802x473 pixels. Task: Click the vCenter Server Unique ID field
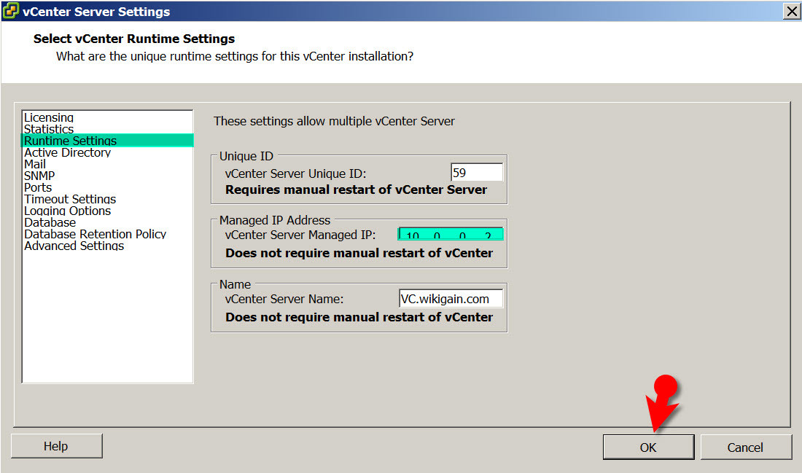(477, 172)
